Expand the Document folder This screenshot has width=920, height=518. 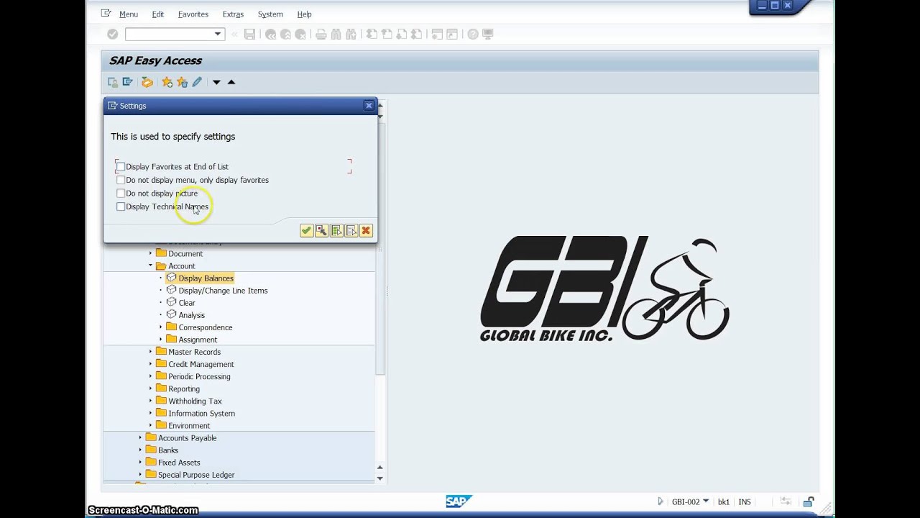point(151,253)
